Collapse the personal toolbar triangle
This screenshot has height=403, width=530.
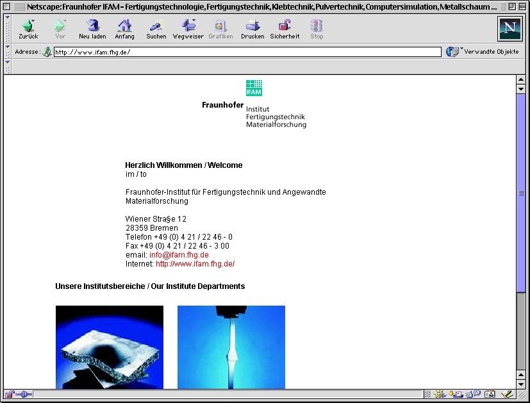tap(7, 62)
